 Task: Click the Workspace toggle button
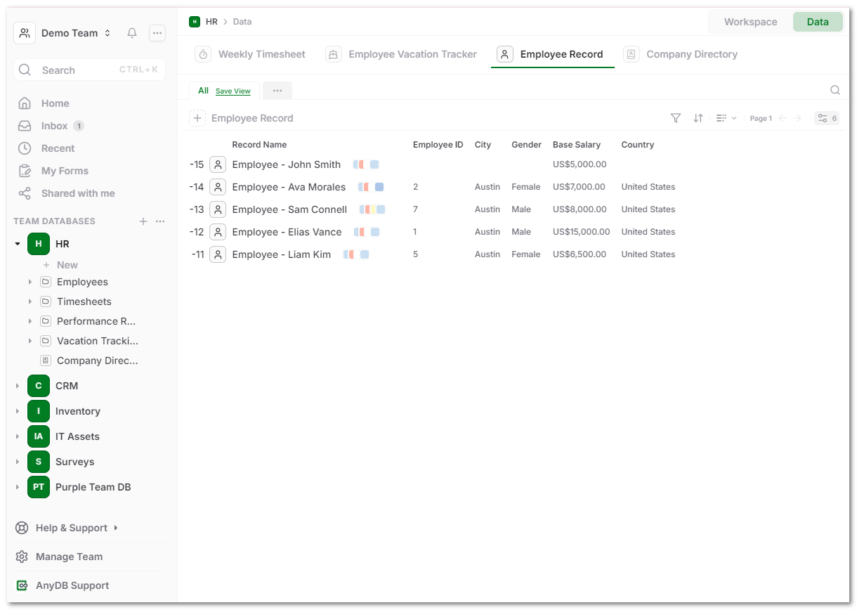click(x=750, y=22)
